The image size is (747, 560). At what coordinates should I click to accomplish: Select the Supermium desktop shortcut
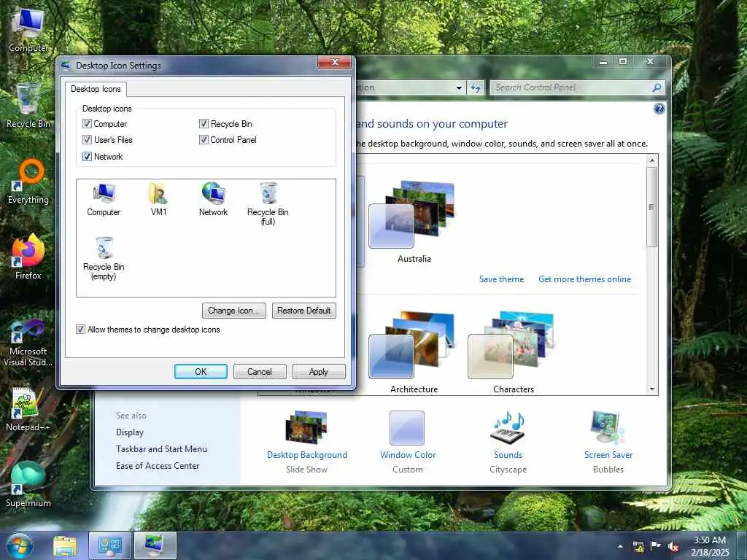coord(28,484)
